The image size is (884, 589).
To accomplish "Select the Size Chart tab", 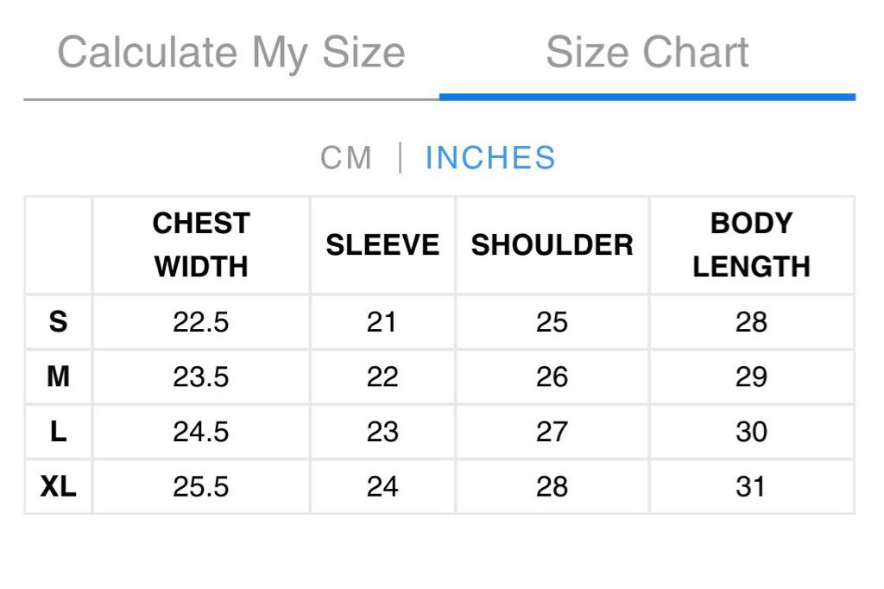I will tap(647, 52).
